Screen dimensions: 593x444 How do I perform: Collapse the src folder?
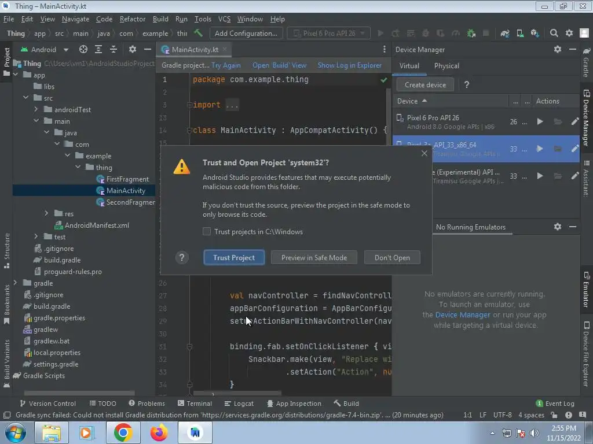[25, 98]
